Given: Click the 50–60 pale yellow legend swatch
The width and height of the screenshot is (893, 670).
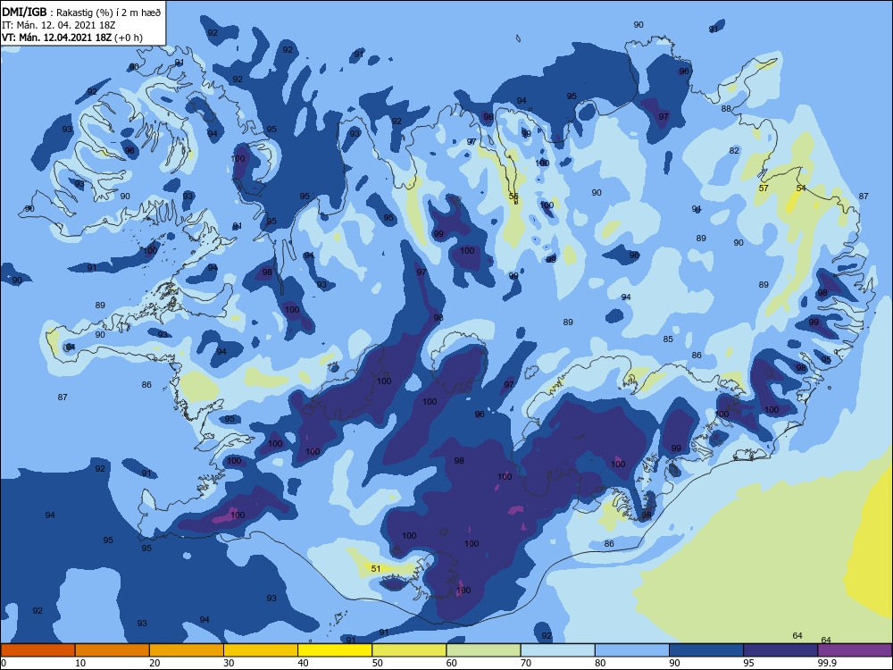Looking at the screenshot, I should click(409, 650).
